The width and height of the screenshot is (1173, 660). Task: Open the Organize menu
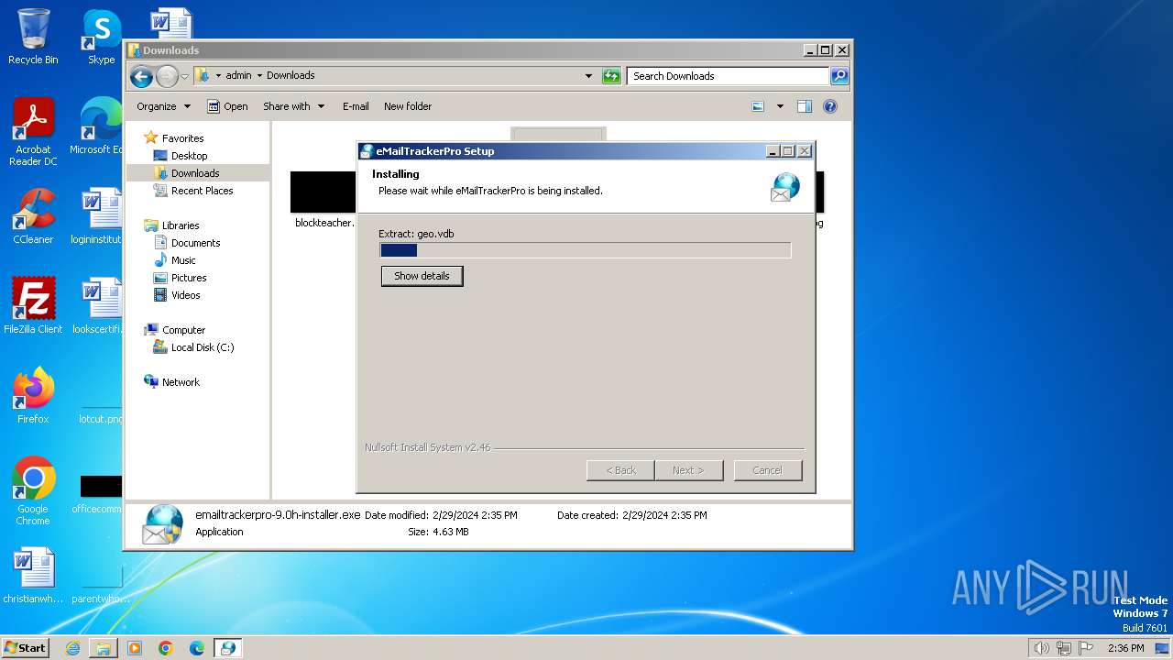[x=163, y=106]
